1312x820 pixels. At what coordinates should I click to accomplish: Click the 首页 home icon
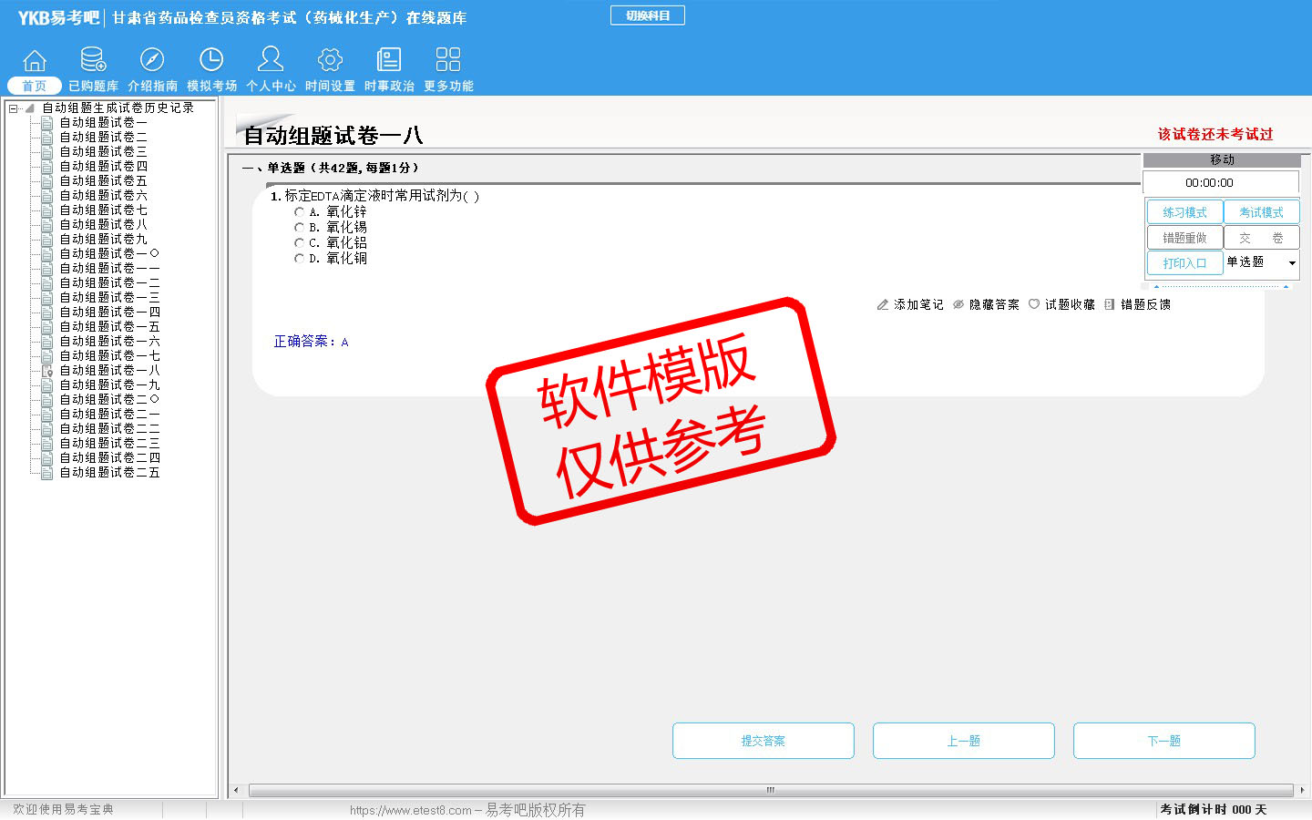35,61
